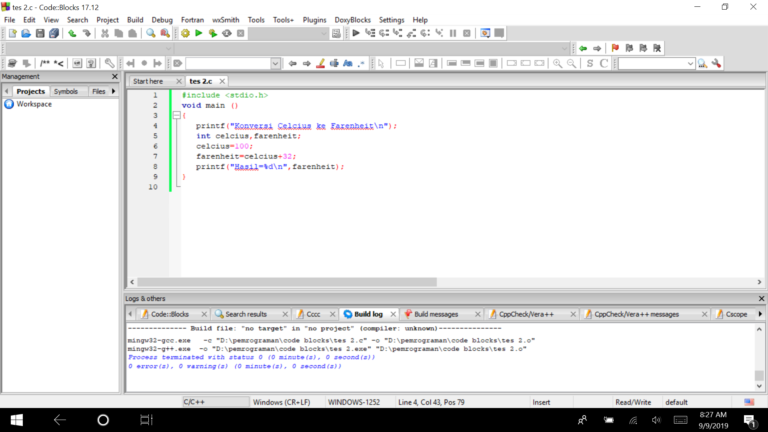Click the New file icon

point(12,33)
